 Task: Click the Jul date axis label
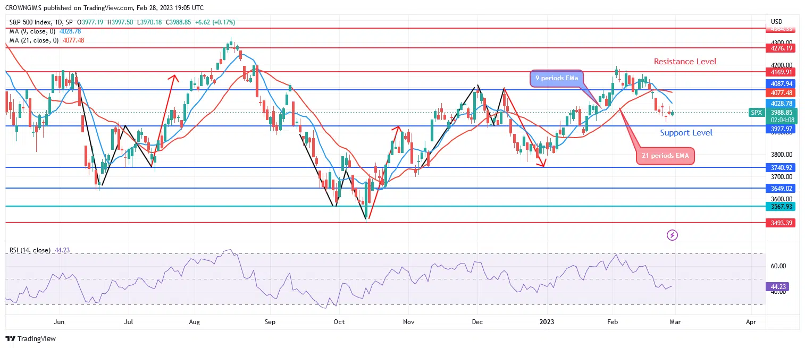pyautogui.click(x=128, y=322)
